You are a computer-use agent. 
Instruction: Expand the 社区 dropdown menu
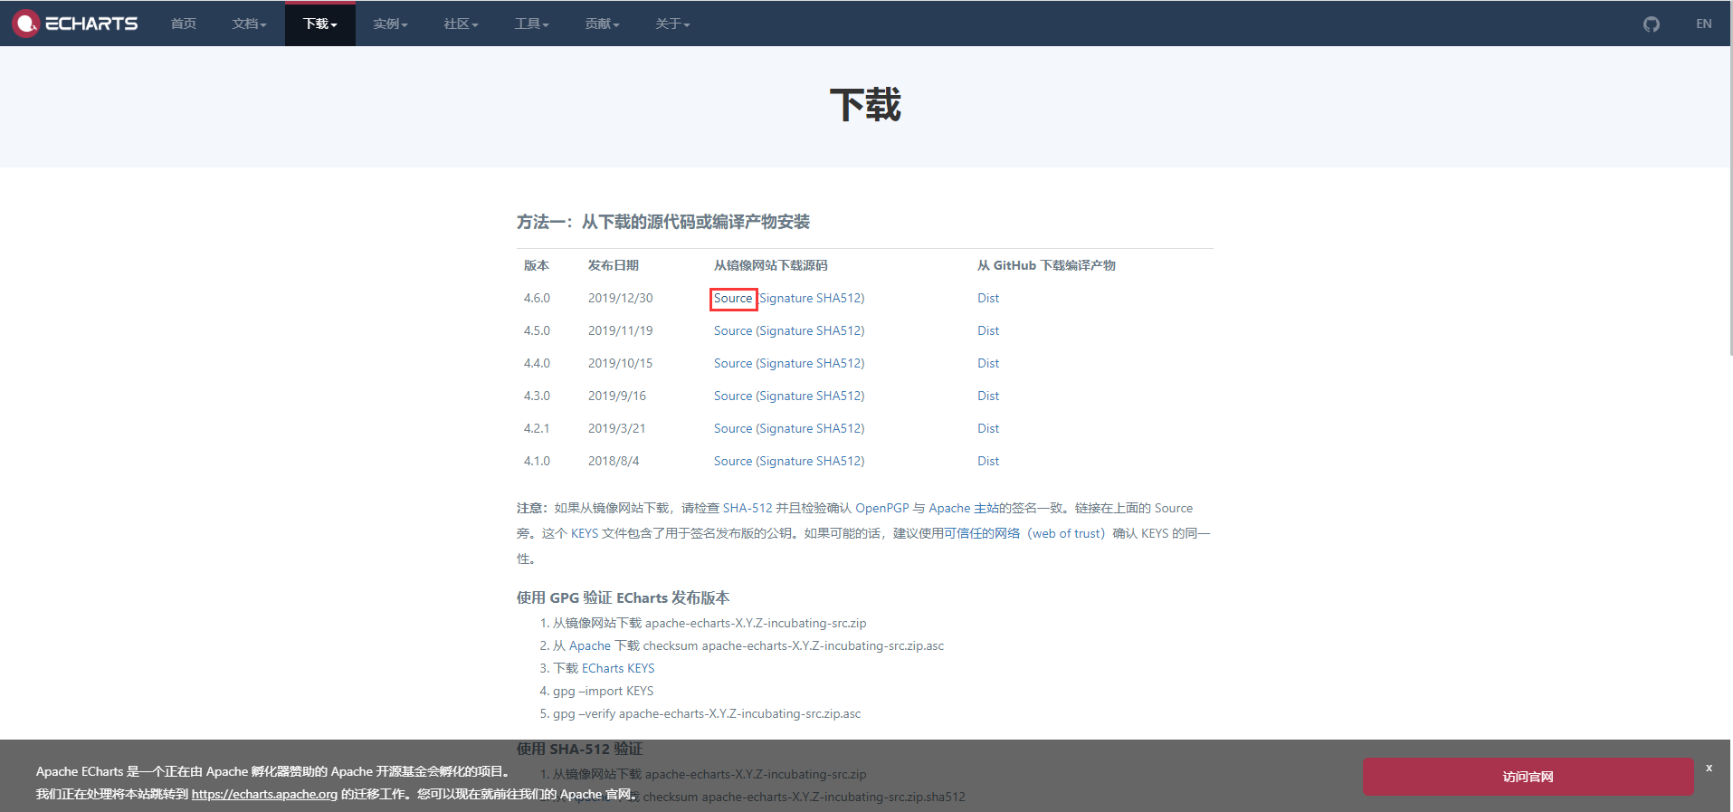pyautogui.click(x=462, y=24)
